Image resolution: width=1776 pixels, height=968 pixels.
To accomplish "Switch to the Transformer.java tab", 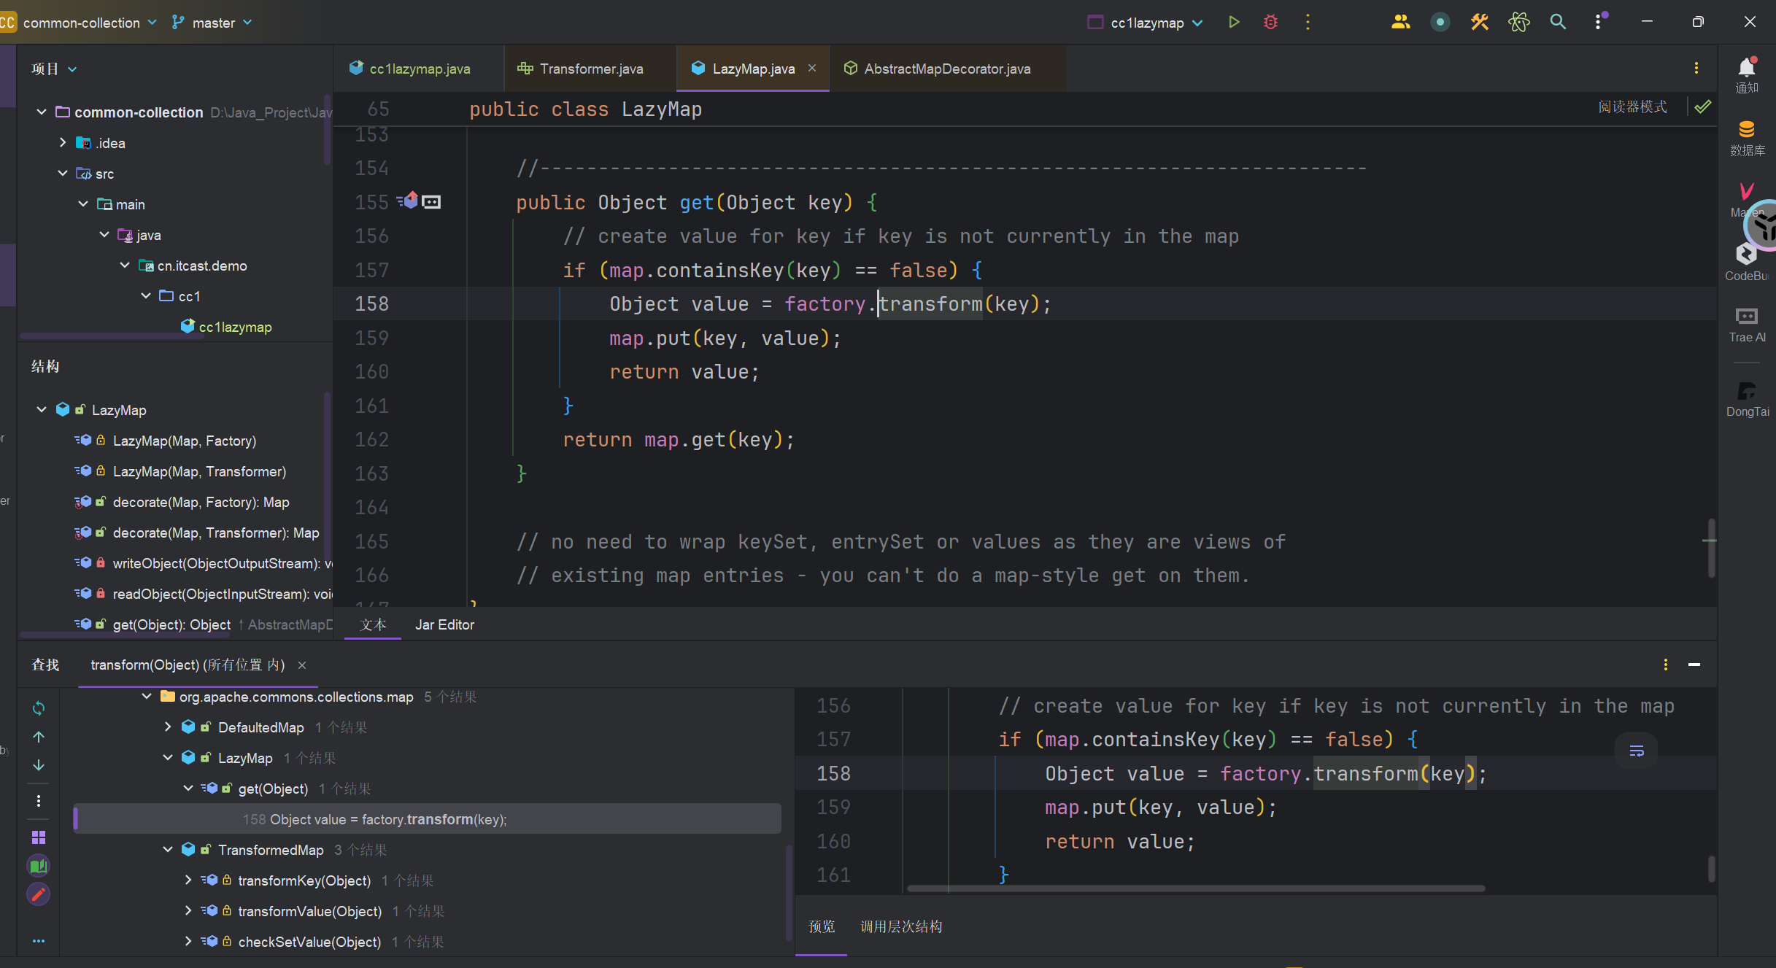I will (x=591, y=69).
